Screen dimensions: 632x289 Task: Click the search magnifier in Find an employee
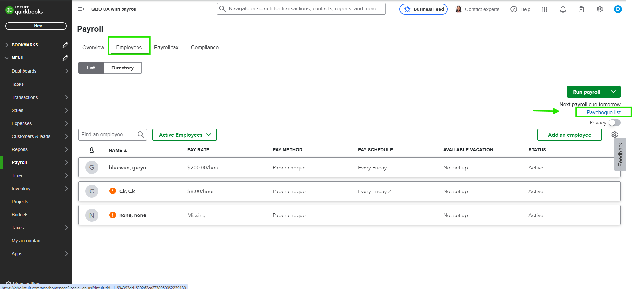click(x=141, y=135)
